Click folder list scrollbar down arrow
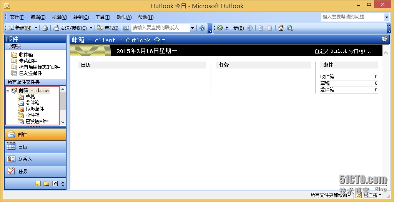 click(63, 122)
